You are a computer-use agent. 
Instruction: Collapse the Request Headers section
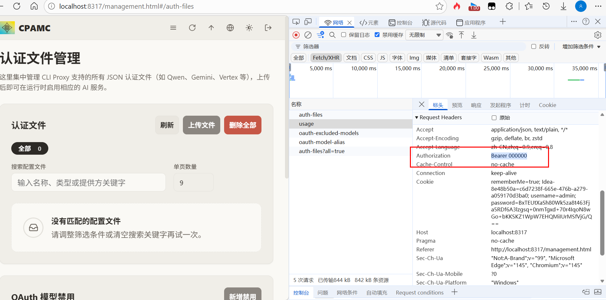pos(439,117)
